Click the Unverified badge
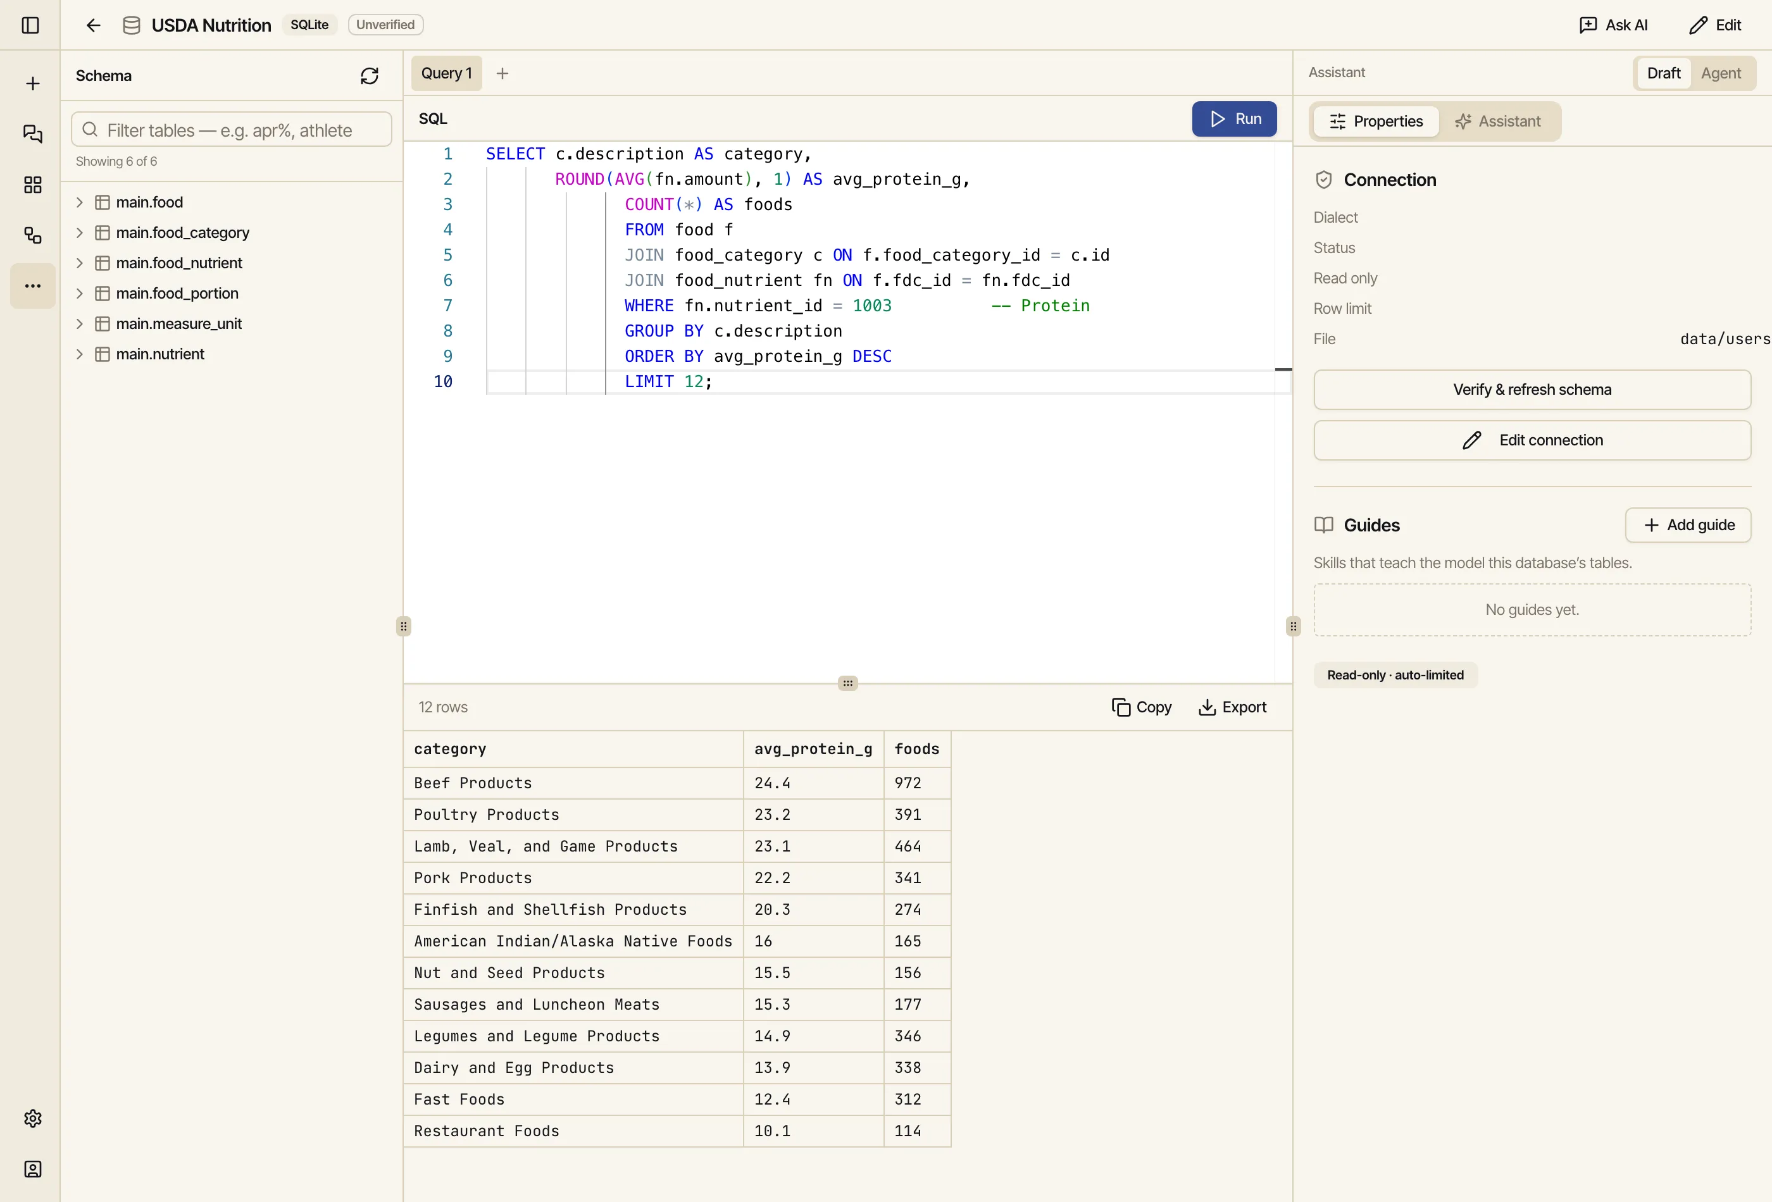The height and width of the screenshot is (1202, 1772). 385,25
